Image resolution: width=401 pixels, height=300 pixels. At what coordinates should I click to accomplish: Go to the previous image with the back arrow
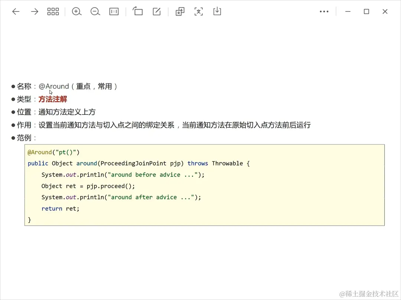click(x=16, y=11)
